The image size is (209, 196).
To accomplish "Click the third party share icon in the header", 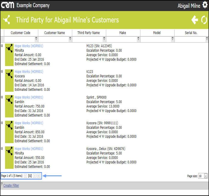I will coord(7,20).
